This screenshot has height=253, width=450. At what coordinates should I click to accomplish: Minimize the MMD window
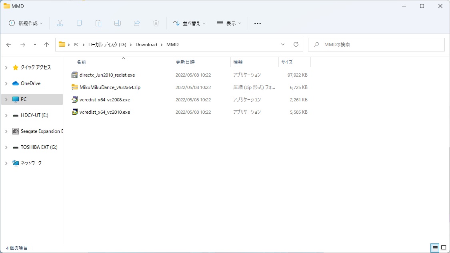[x=404, y=6]
